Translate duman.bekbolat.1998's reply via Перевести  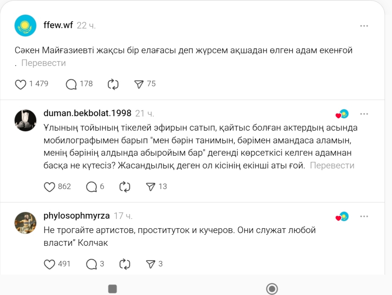click(x=332, y=165)
